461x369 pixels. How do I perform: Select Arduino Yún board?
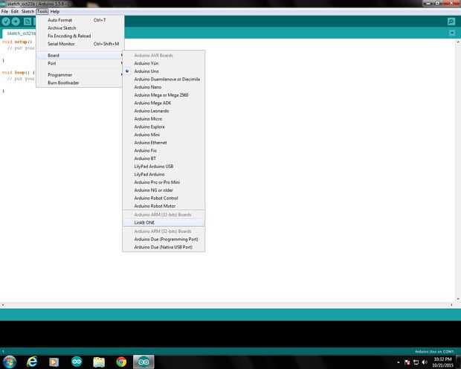tap(164, 63)
